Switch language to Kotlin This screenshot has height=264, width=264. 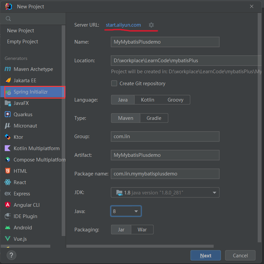coord(148,100)
